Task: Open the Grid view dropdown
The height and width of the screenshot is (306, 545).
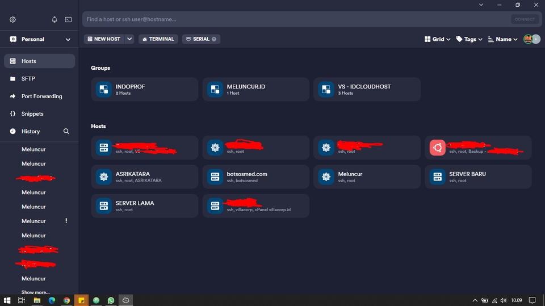Action: point(437,39)
